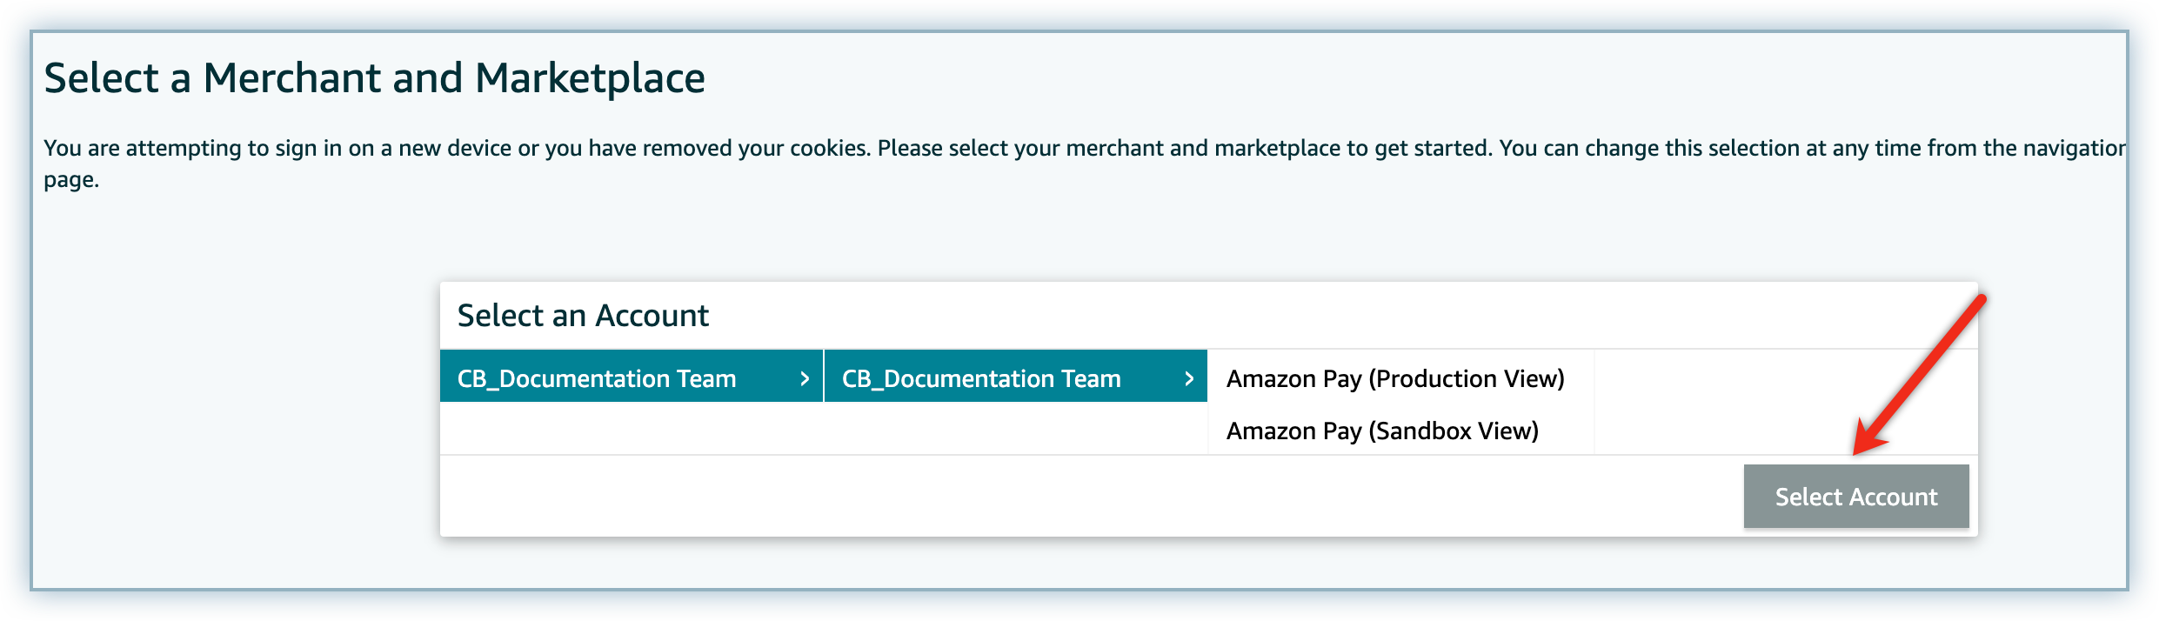The height and width of the screenshot is (621, 2159).
Task: Click the word "page." under the description
Action: (71, 180)
